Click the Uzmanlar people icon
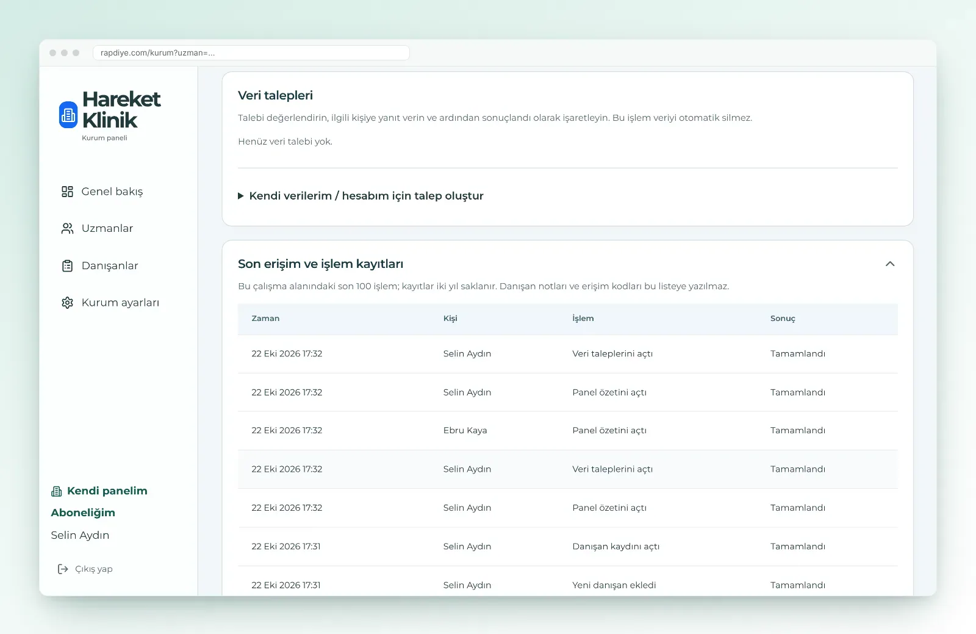Screen dimensions: 976x634 click(67, 228)
